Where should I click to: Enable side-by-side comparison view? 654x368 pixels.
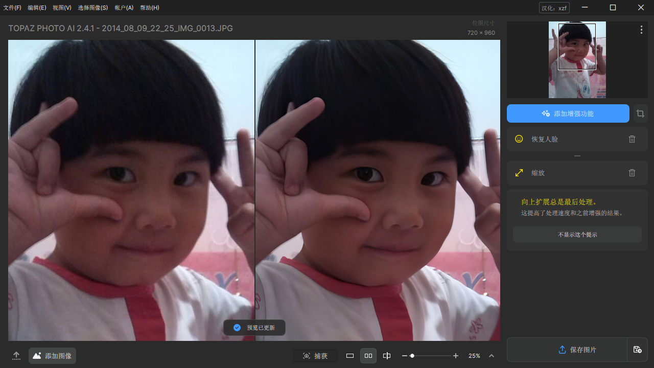[x=368, y=355]
